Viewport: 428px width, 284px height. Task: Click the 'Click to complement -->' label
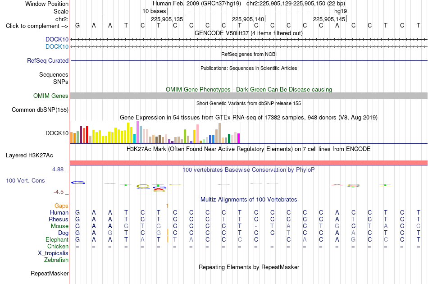tap(37, 26)
